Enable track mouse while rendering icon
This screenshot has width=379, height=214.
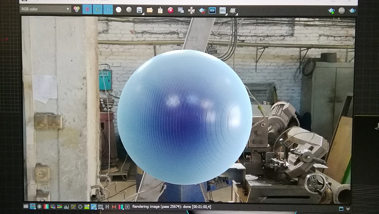coord(191,10)
